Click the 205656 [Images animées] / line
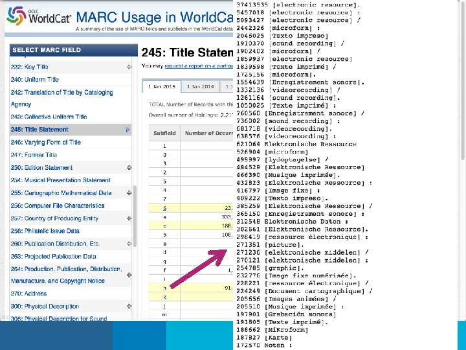This screenshot has height=350, width=466. (x=286, y=299)
